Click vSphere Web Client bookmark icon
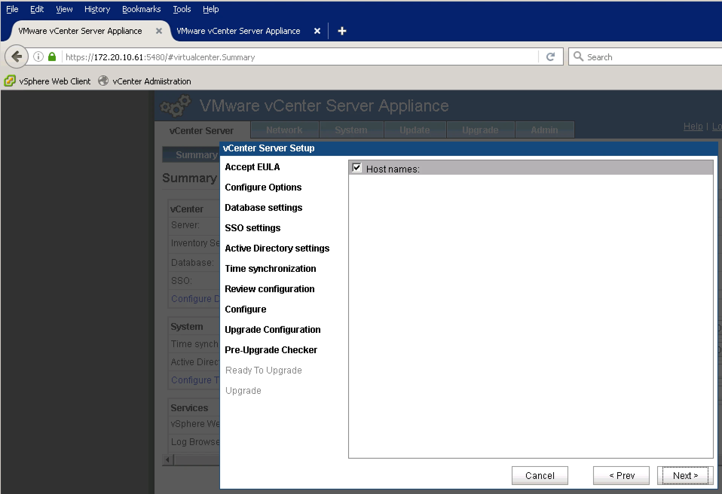 10,81
